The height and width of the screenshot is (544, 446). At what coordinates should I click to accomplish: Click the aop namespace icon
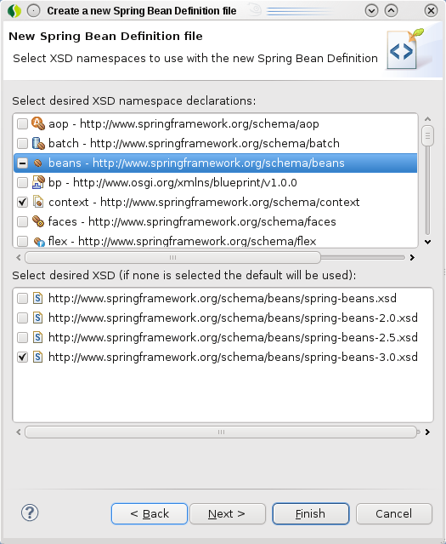tap(38, 123)
